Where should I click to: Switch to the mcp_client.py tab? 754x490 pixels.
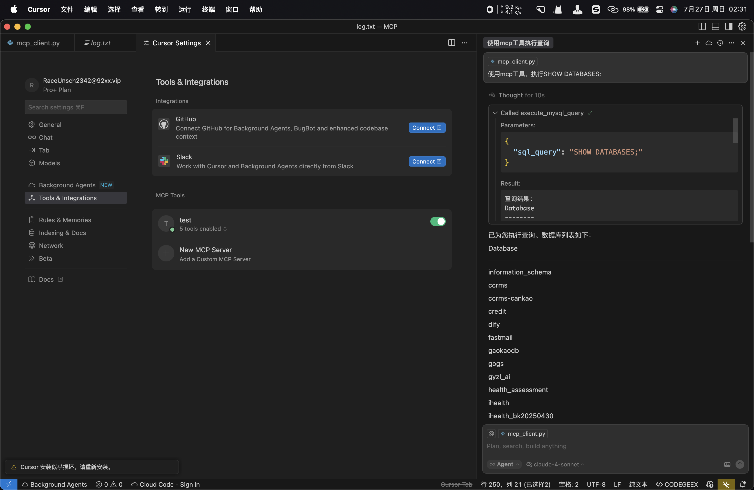point(38,43)
